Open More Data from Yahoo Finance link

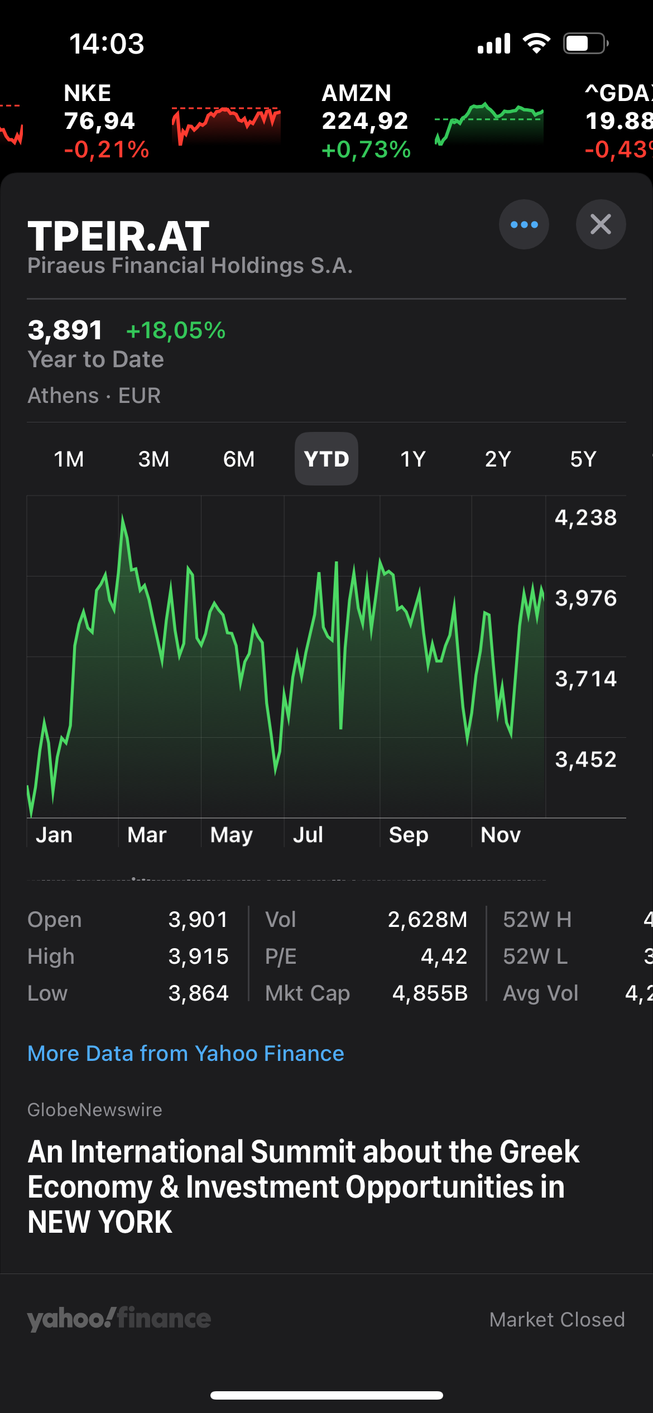pyautogui.click(x=186, y=1054)
